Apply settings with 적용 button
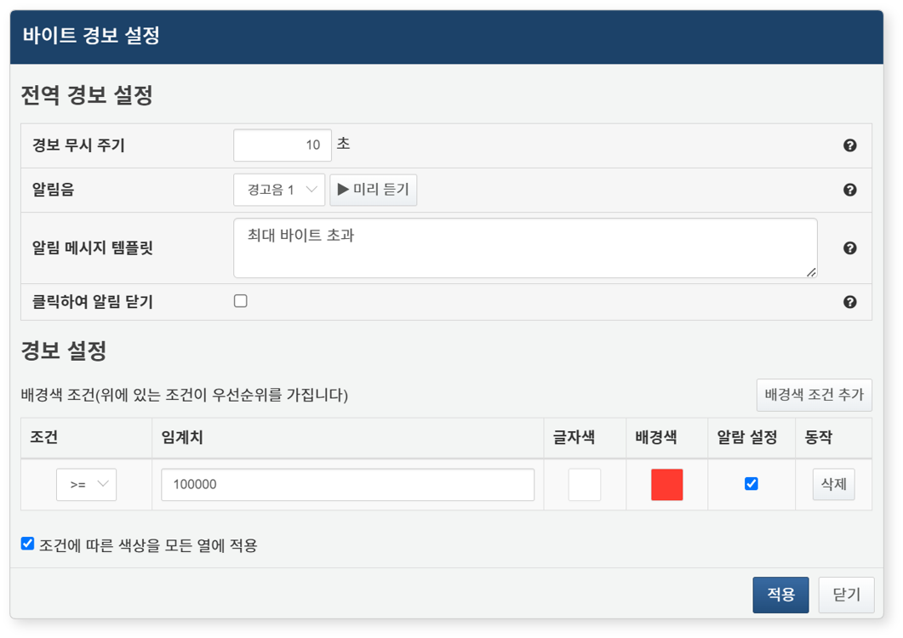 pos(780,595)
